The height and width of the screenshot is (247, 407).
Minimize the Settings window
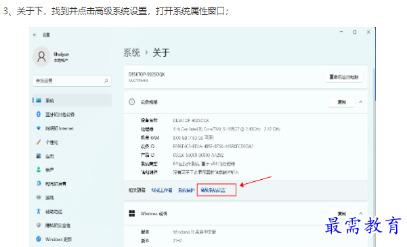point(341,32)
